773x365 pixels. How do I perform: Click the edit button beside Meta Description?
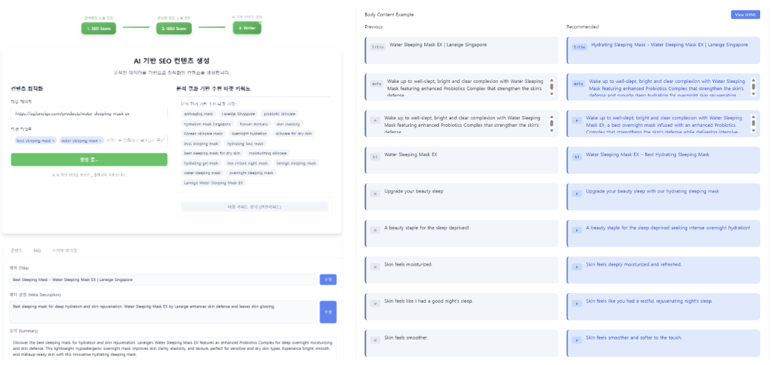pos(327,311)
